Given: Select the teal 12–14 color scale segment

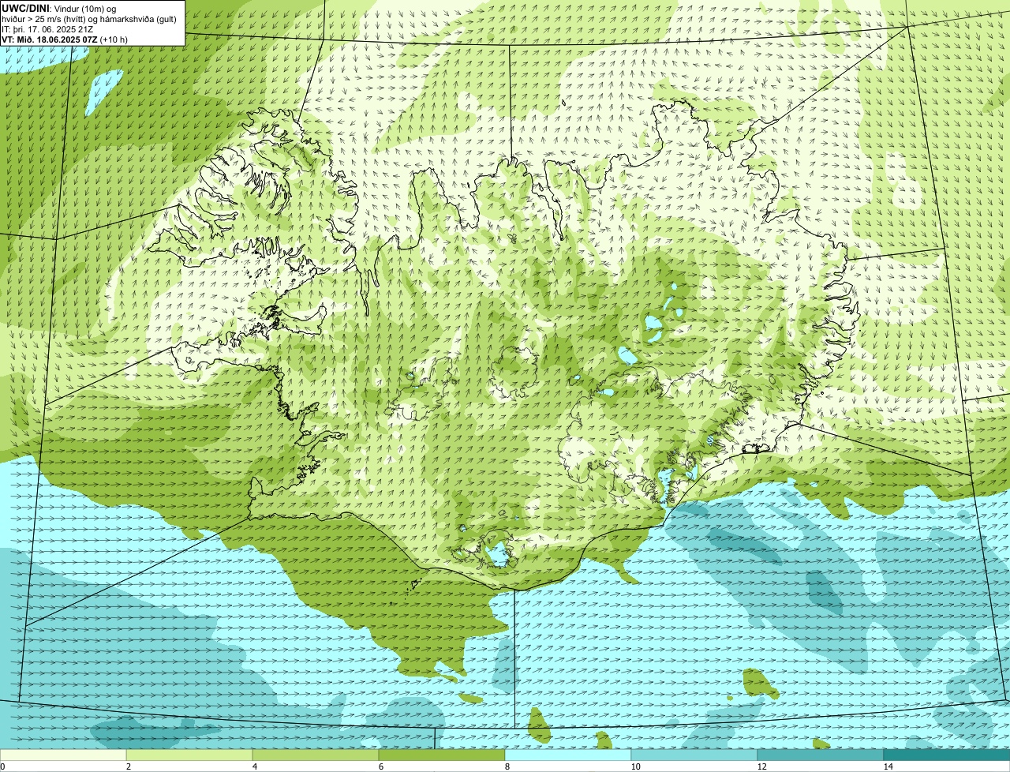Looking at the screenshot, I should click(821, 755).
